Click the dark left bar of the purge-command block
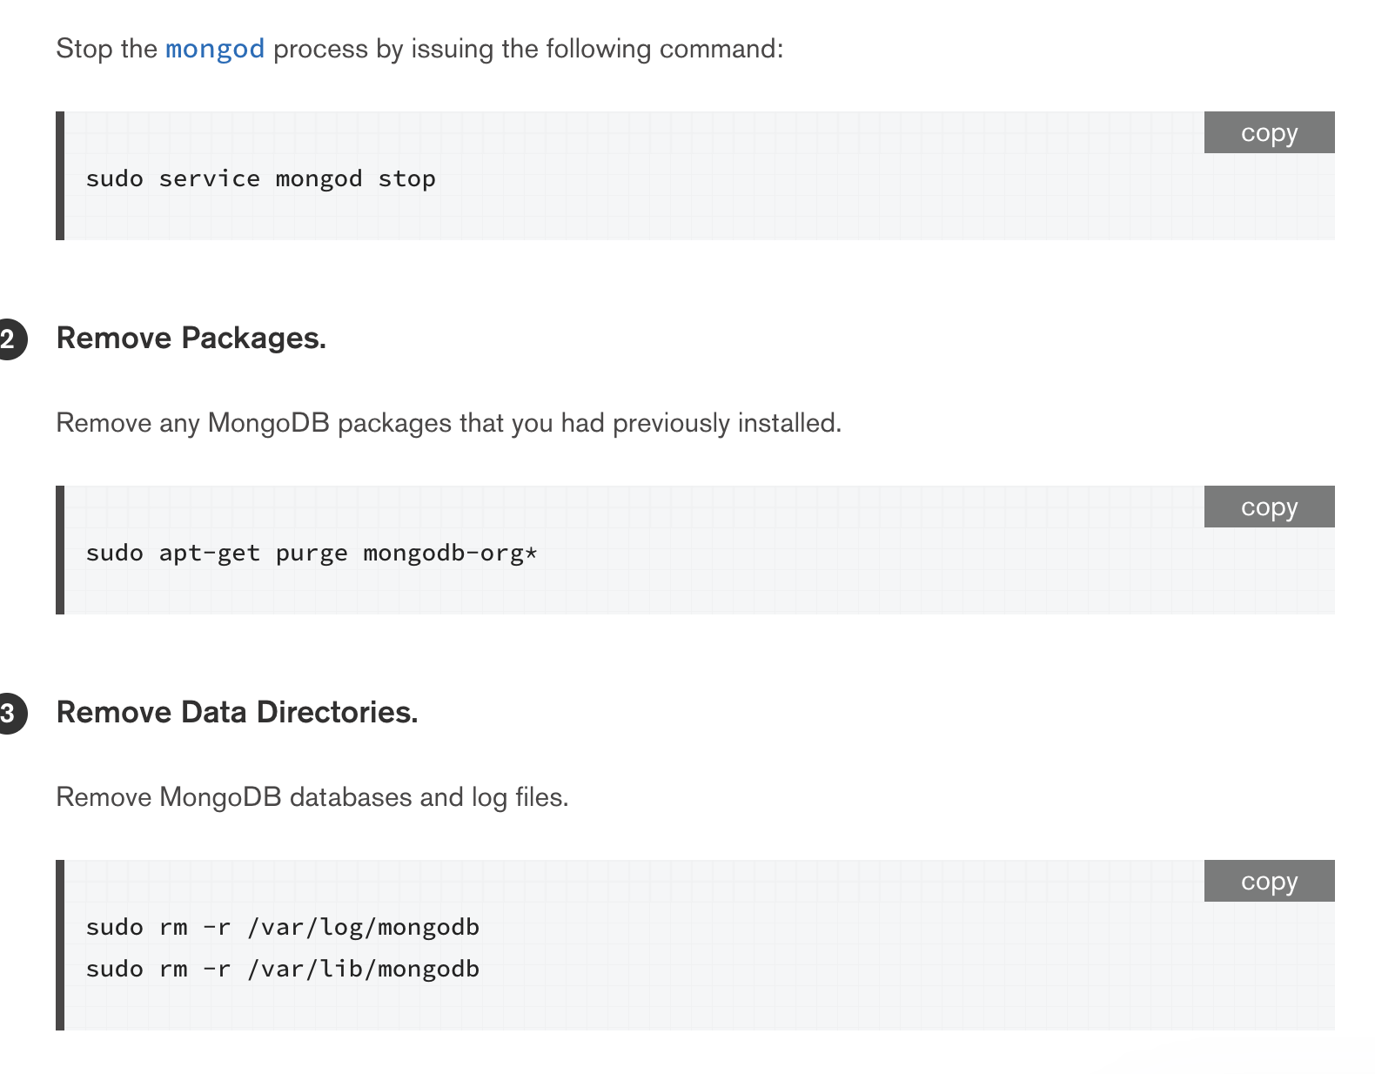 point(60,550)
